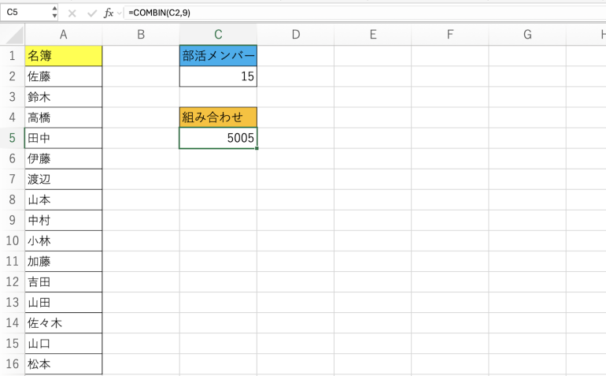
Task: Select the cell with name 佐々木
Action: pyautogui.click(x=63, y=322)
